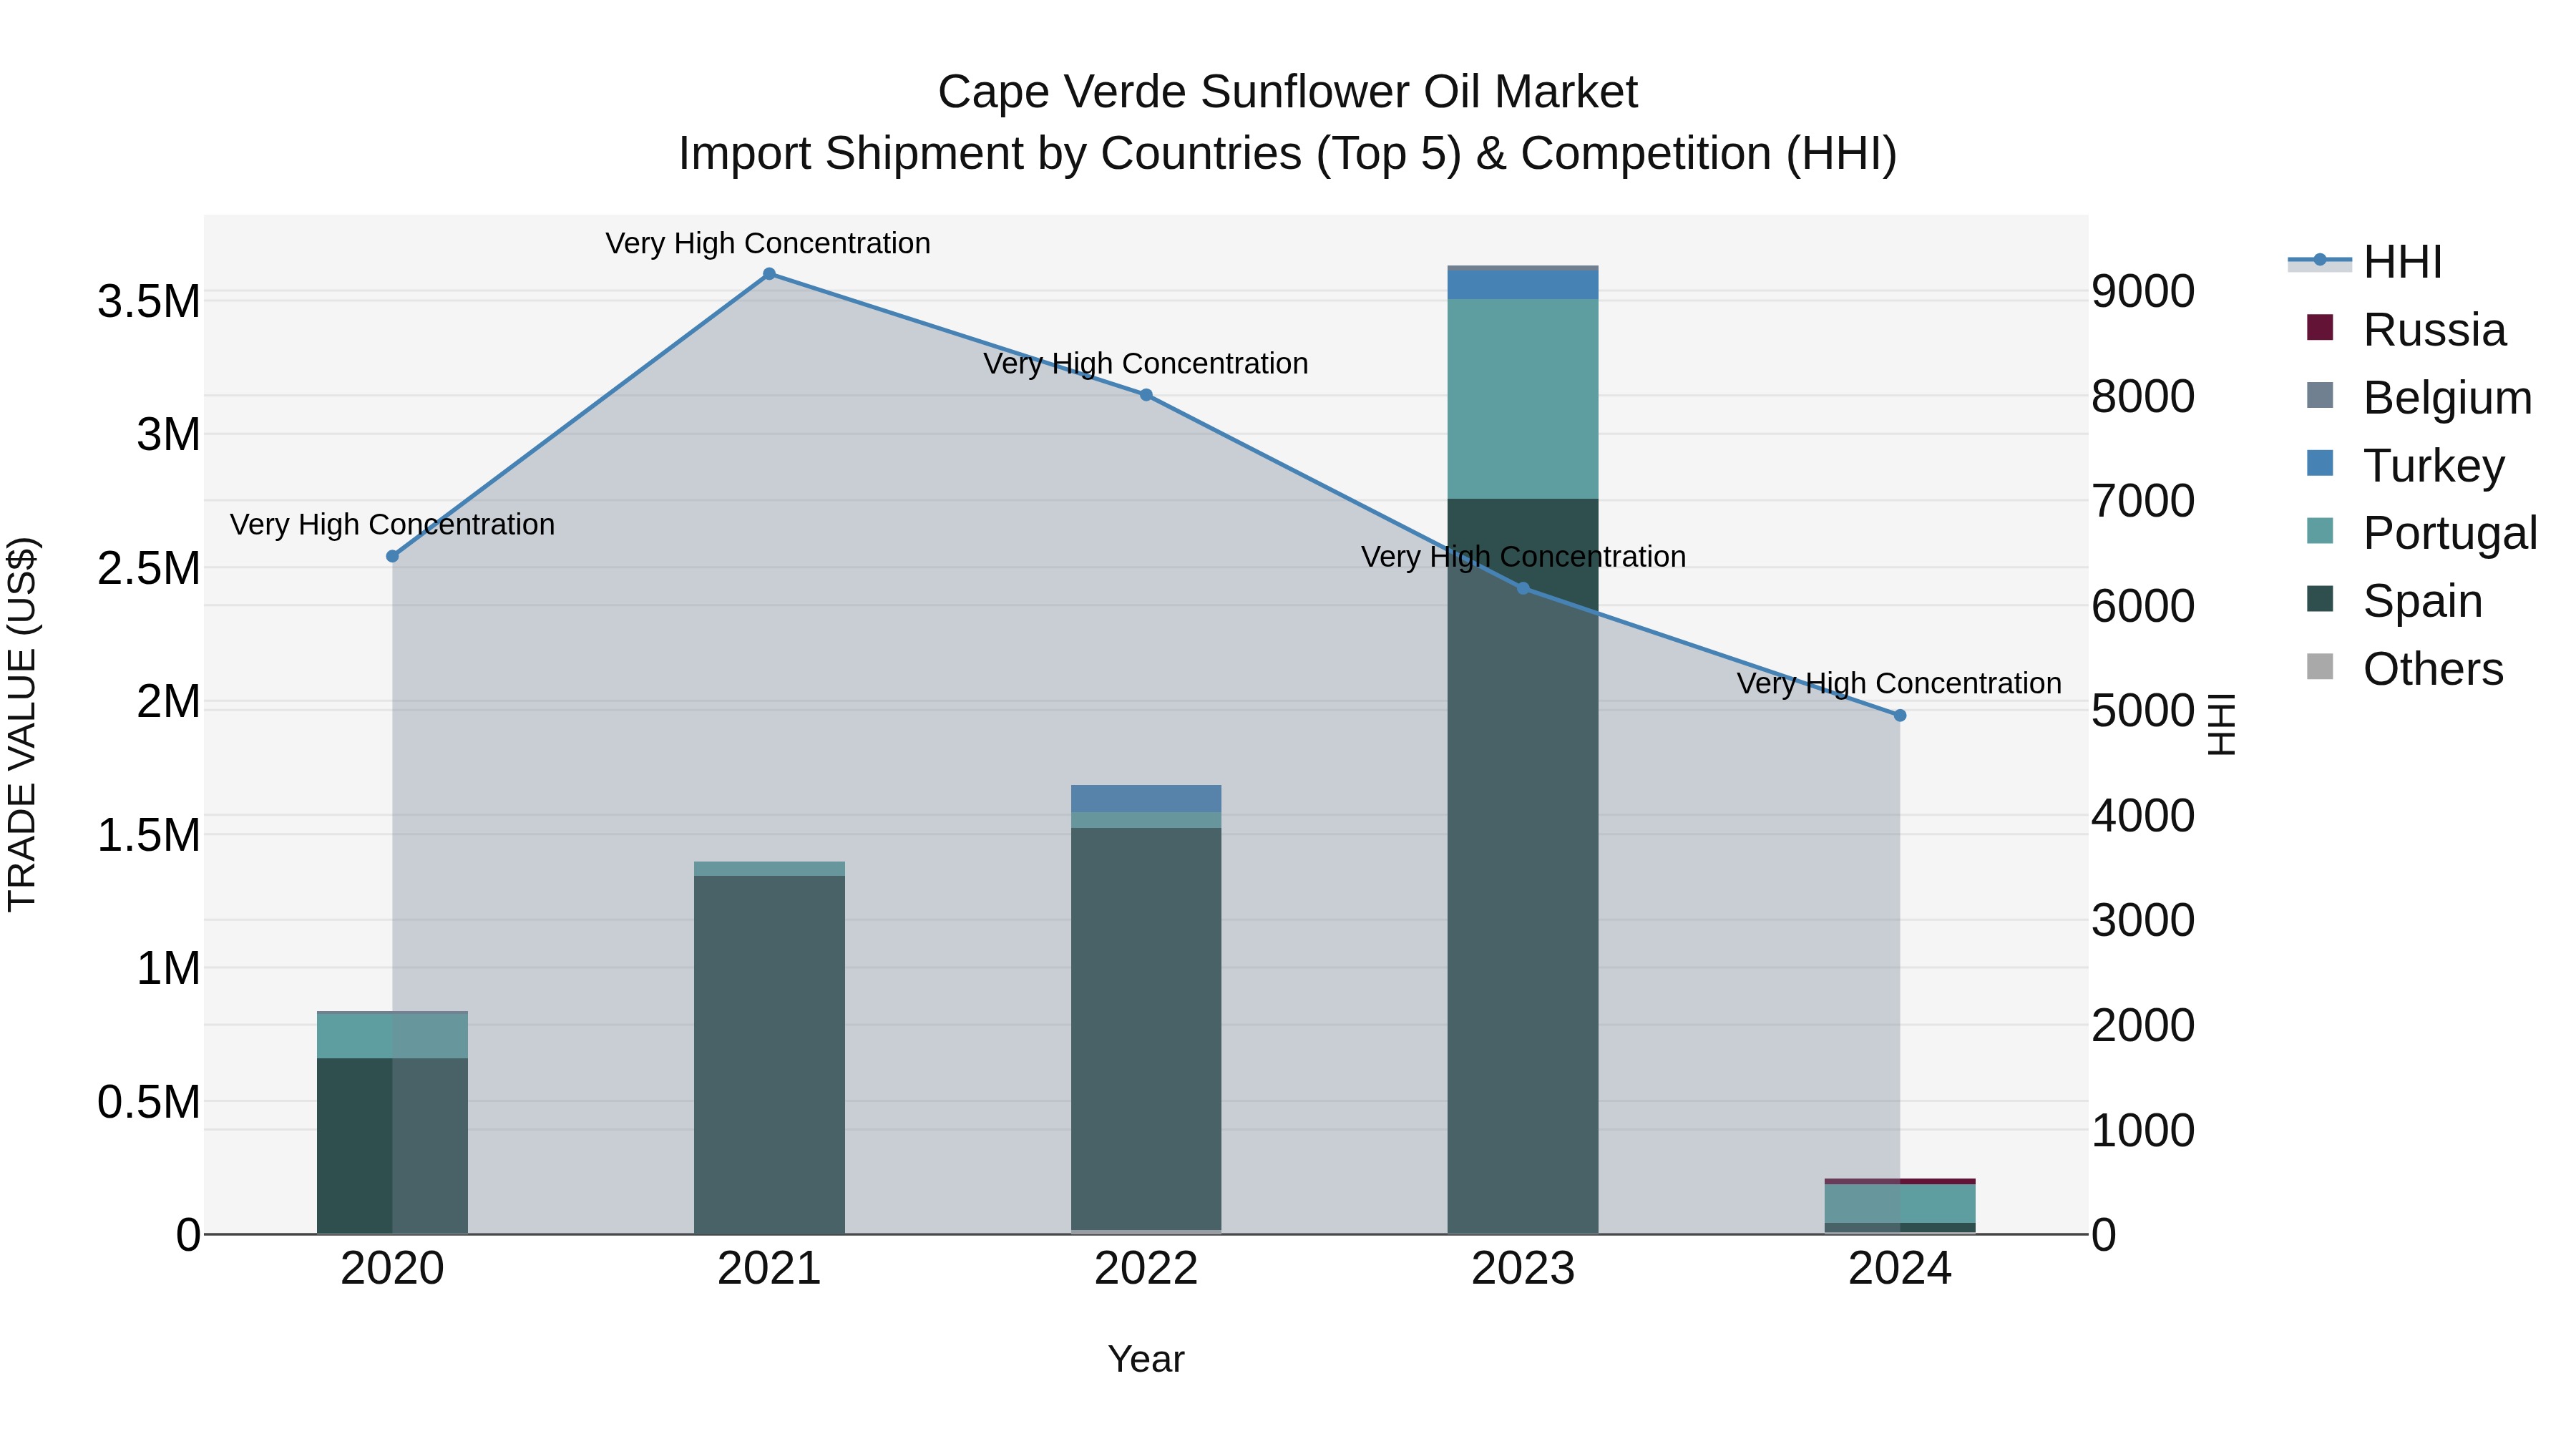Image resolution: width=2576 pixels, height=1449 pixels.
Task: Click the 2020 HHI data point
Action: click(x=392, y=556)
